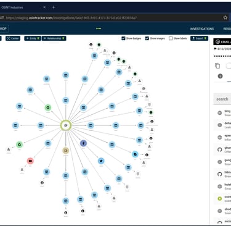This screenshot has height=226, width=231.
Task: Open a new browser tab with plus
Action: 54,7
